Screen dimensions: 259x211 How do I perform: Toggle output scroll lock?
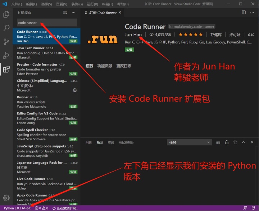click(227, 142)
